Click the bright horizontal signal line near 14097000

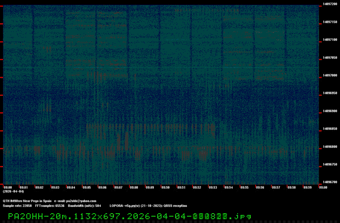(x=255, y=68)
